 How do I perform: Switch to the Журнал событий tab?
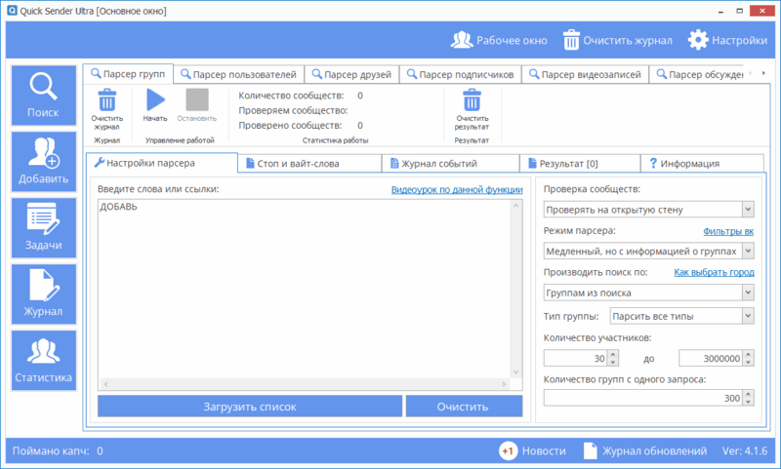445,163
